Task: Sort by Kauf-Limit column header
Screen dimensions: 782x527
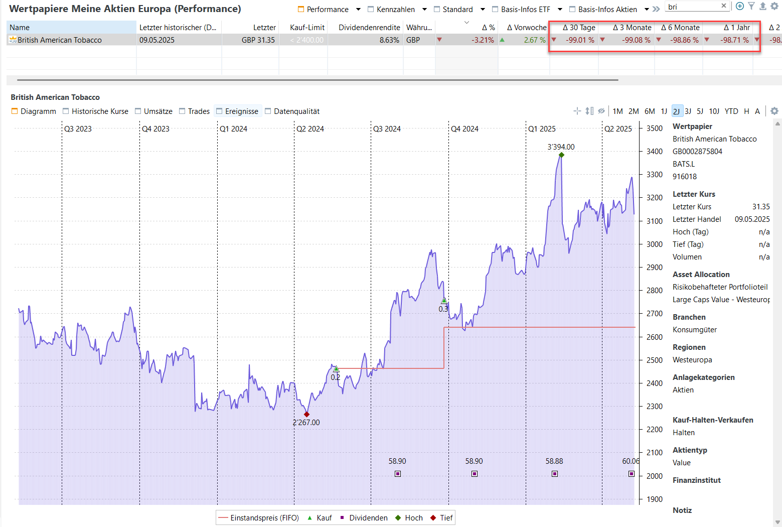Action: [x=303, y=28]
